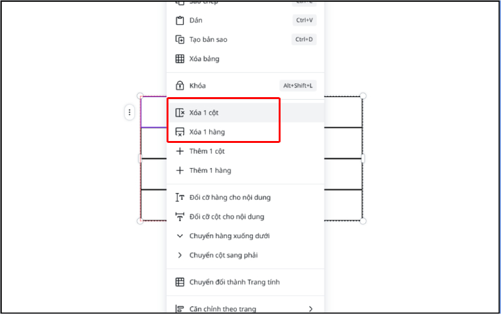Viewport: 501px width, 314px height.
Task: Click the paste clipboard icon beside Dán
Action: [180, 20]
